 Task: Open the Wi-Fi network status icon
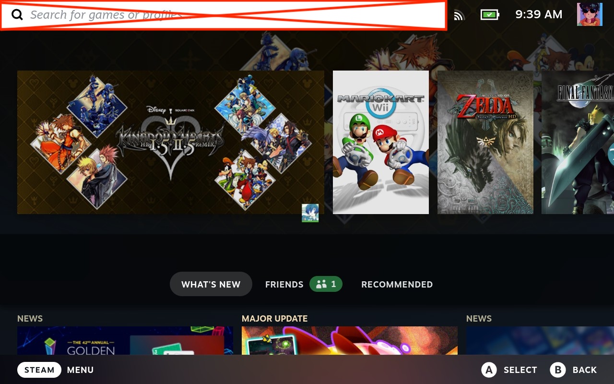[x=459, y=15]
